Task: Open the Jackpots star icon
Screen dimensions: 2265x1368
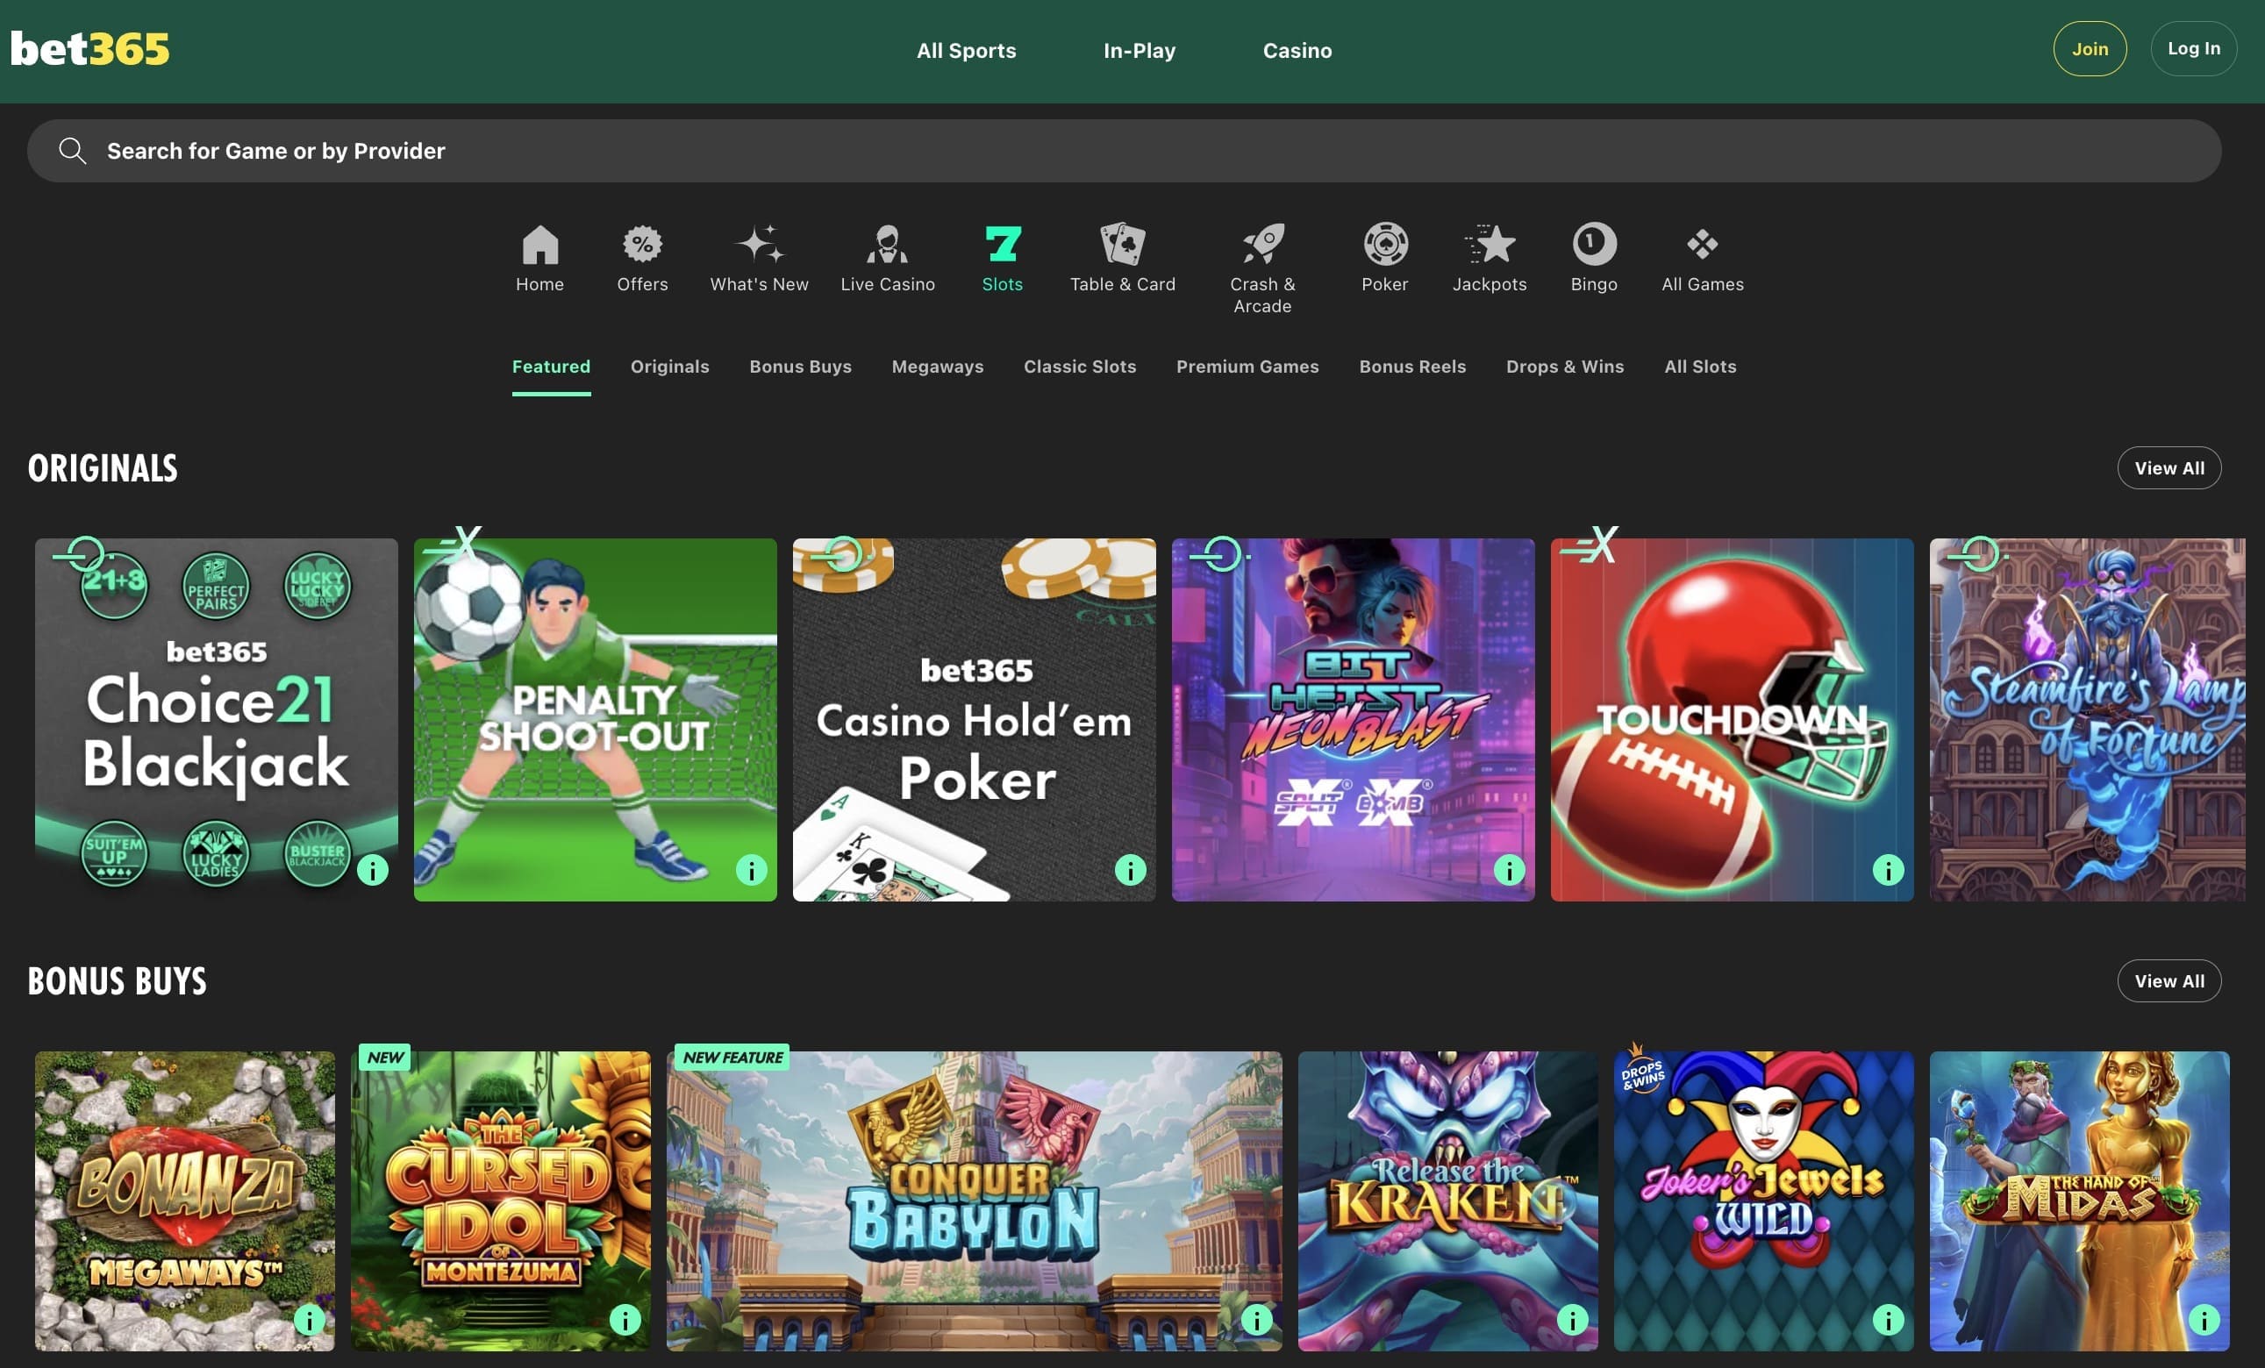Action: 1490,245
